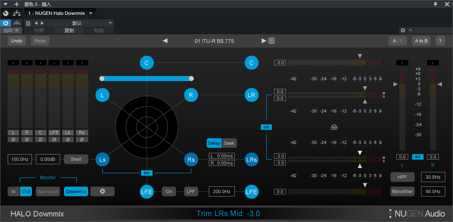Select the Seek mode tab
Image resolution: width=453 pixels, height=222 pixels.
pyautogui.click(x=229, y=143)
